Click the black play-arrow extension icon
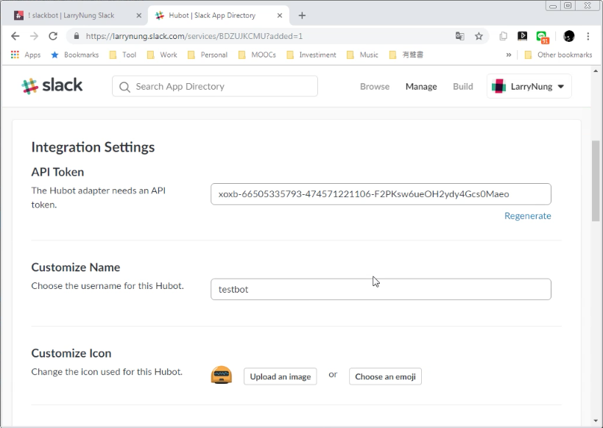Image resolution: width=603 pixels, height=428 pixels. (x=522, y=36)
